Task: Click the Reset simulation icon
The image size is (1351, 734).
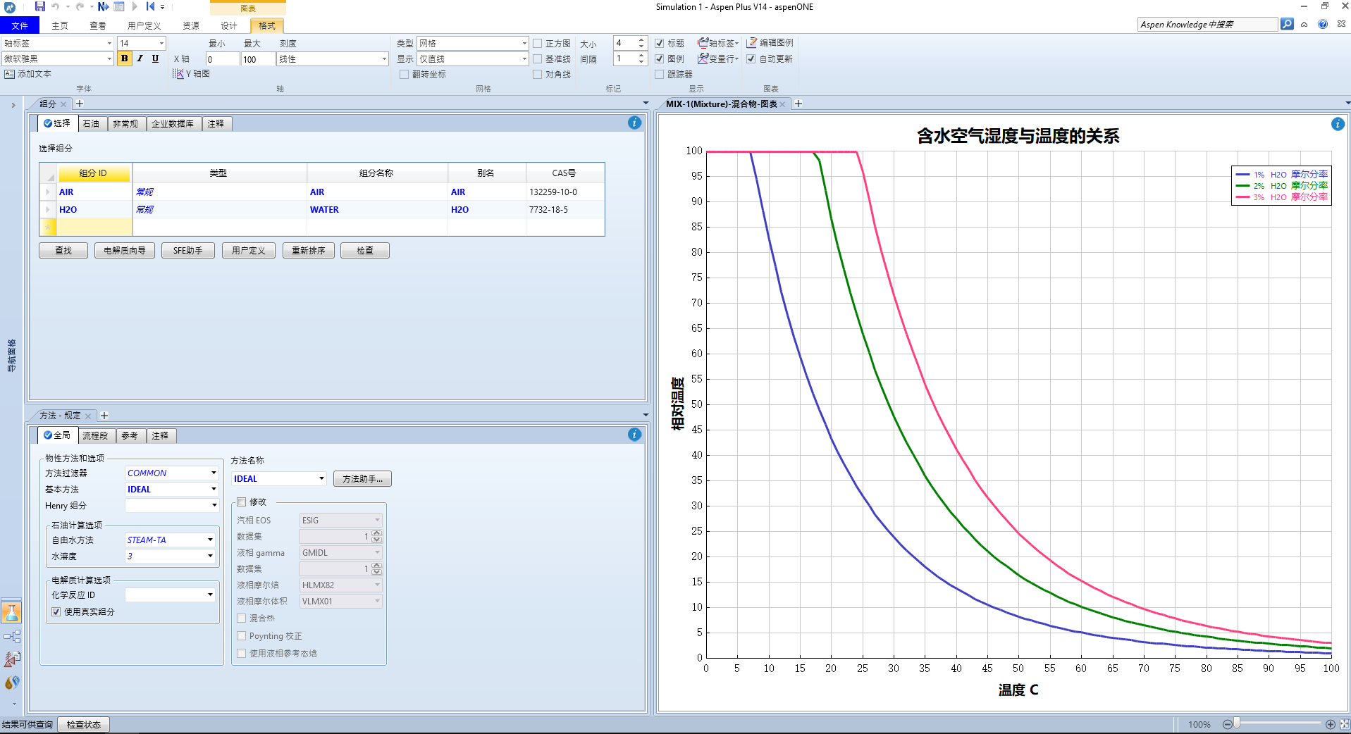Action: 150,6
